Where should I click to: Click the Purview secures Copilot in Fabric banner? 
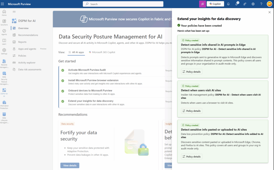pos(112,19)
